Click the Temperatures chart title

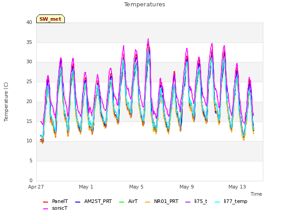click(x=145, y=5)
